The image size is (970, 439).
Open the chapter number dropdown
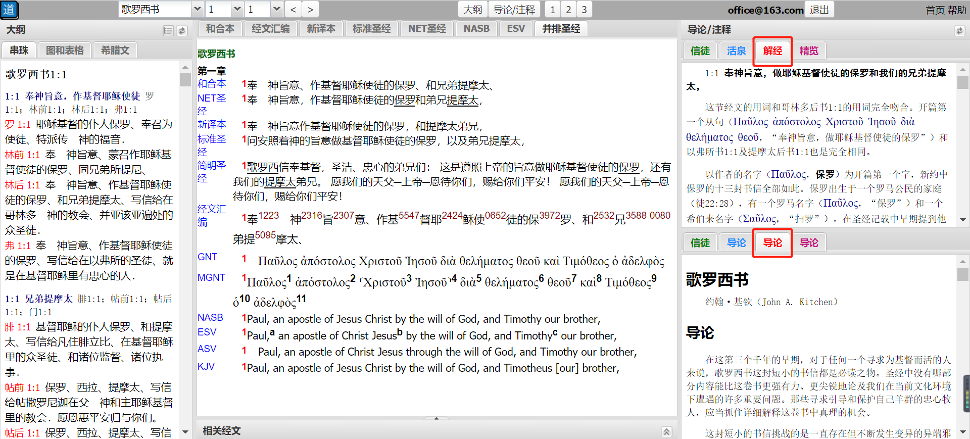(237, 10)
